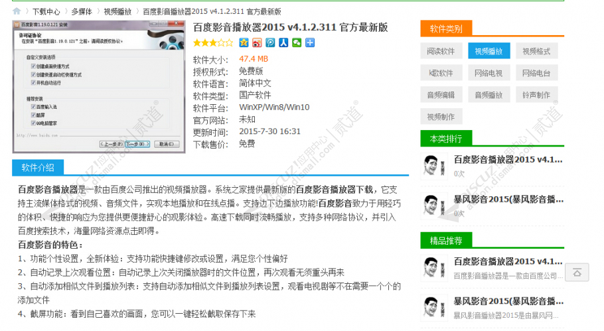
Task: Open 多媒体 in the breadcrumb
Action: point(82,11)
